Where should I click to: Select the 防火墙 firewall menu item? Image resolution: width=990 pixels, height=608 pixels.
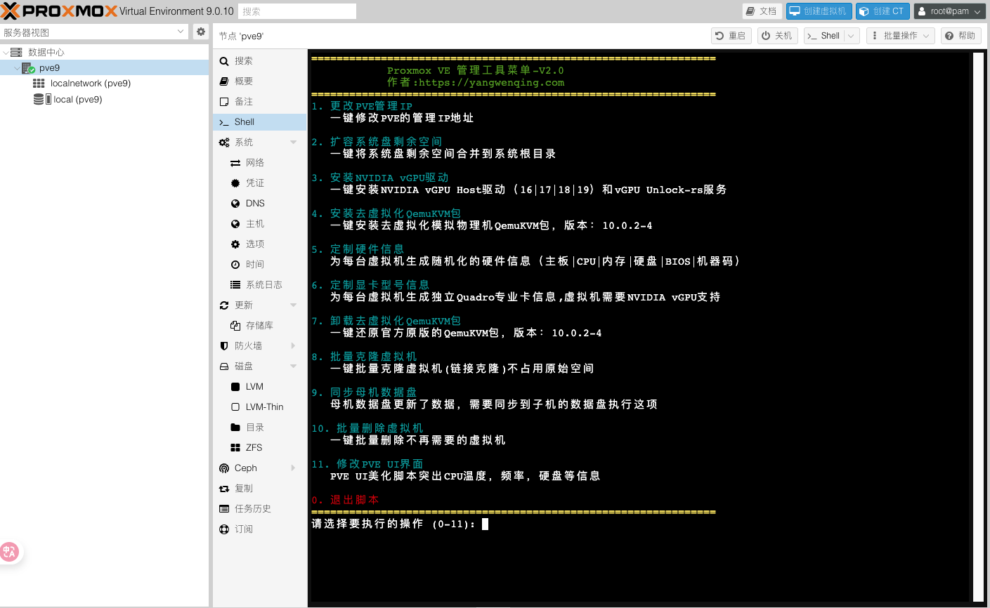point(249,346)
